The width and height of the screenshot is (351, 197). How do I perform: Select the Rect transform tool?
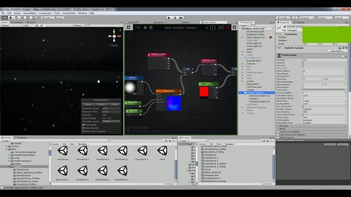click(28, 18)
